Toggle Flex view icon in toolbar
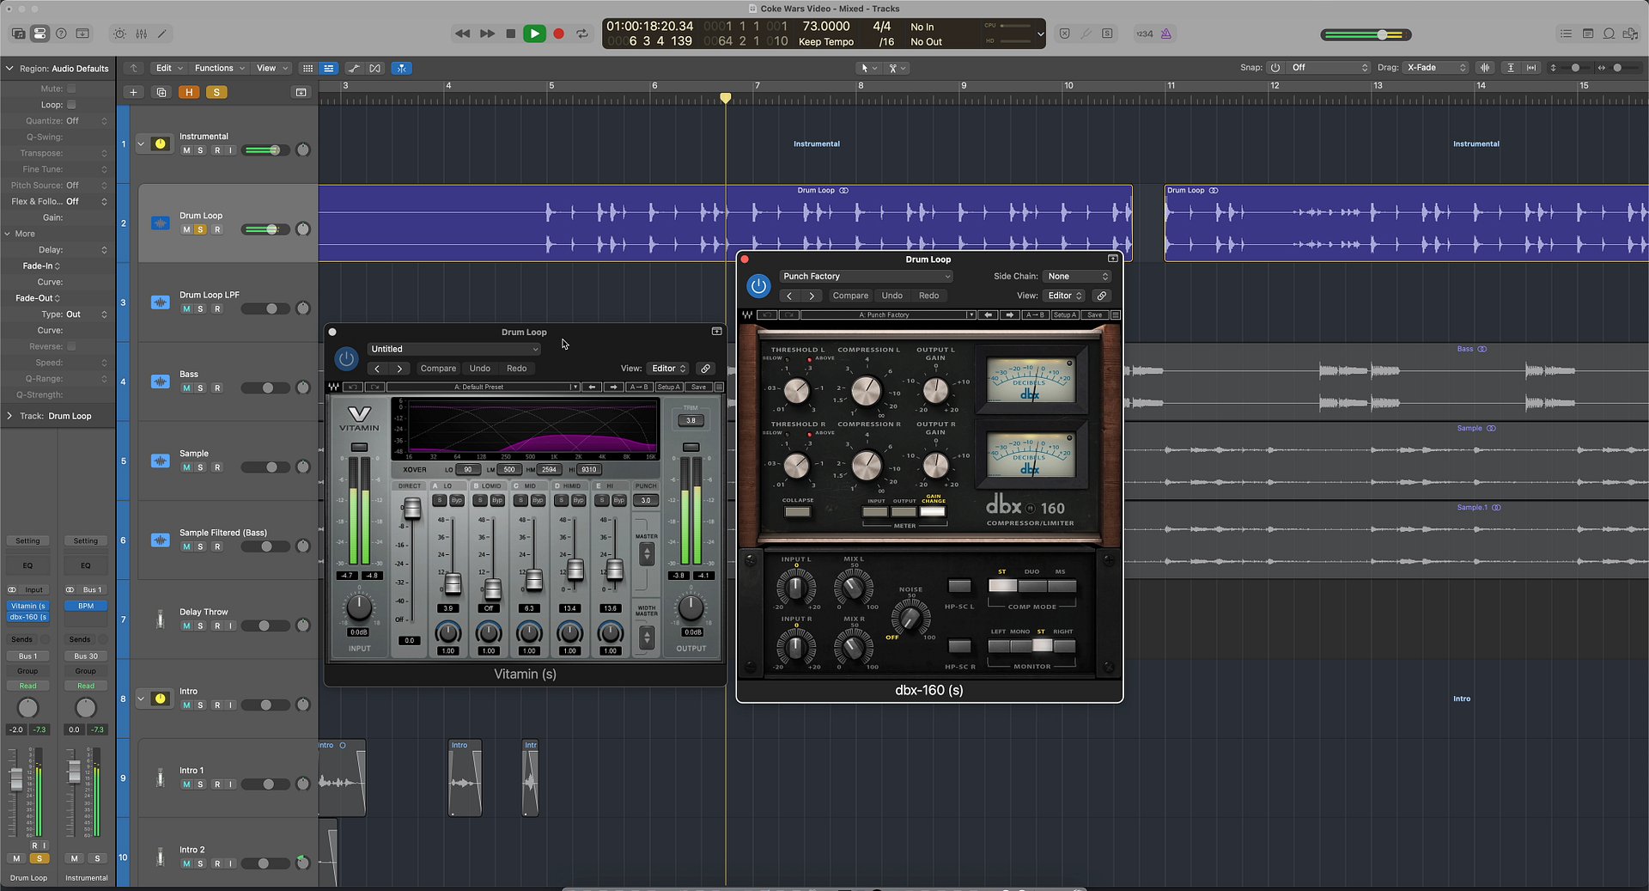Screen dimensions: 1649x891 coord(375,68)
